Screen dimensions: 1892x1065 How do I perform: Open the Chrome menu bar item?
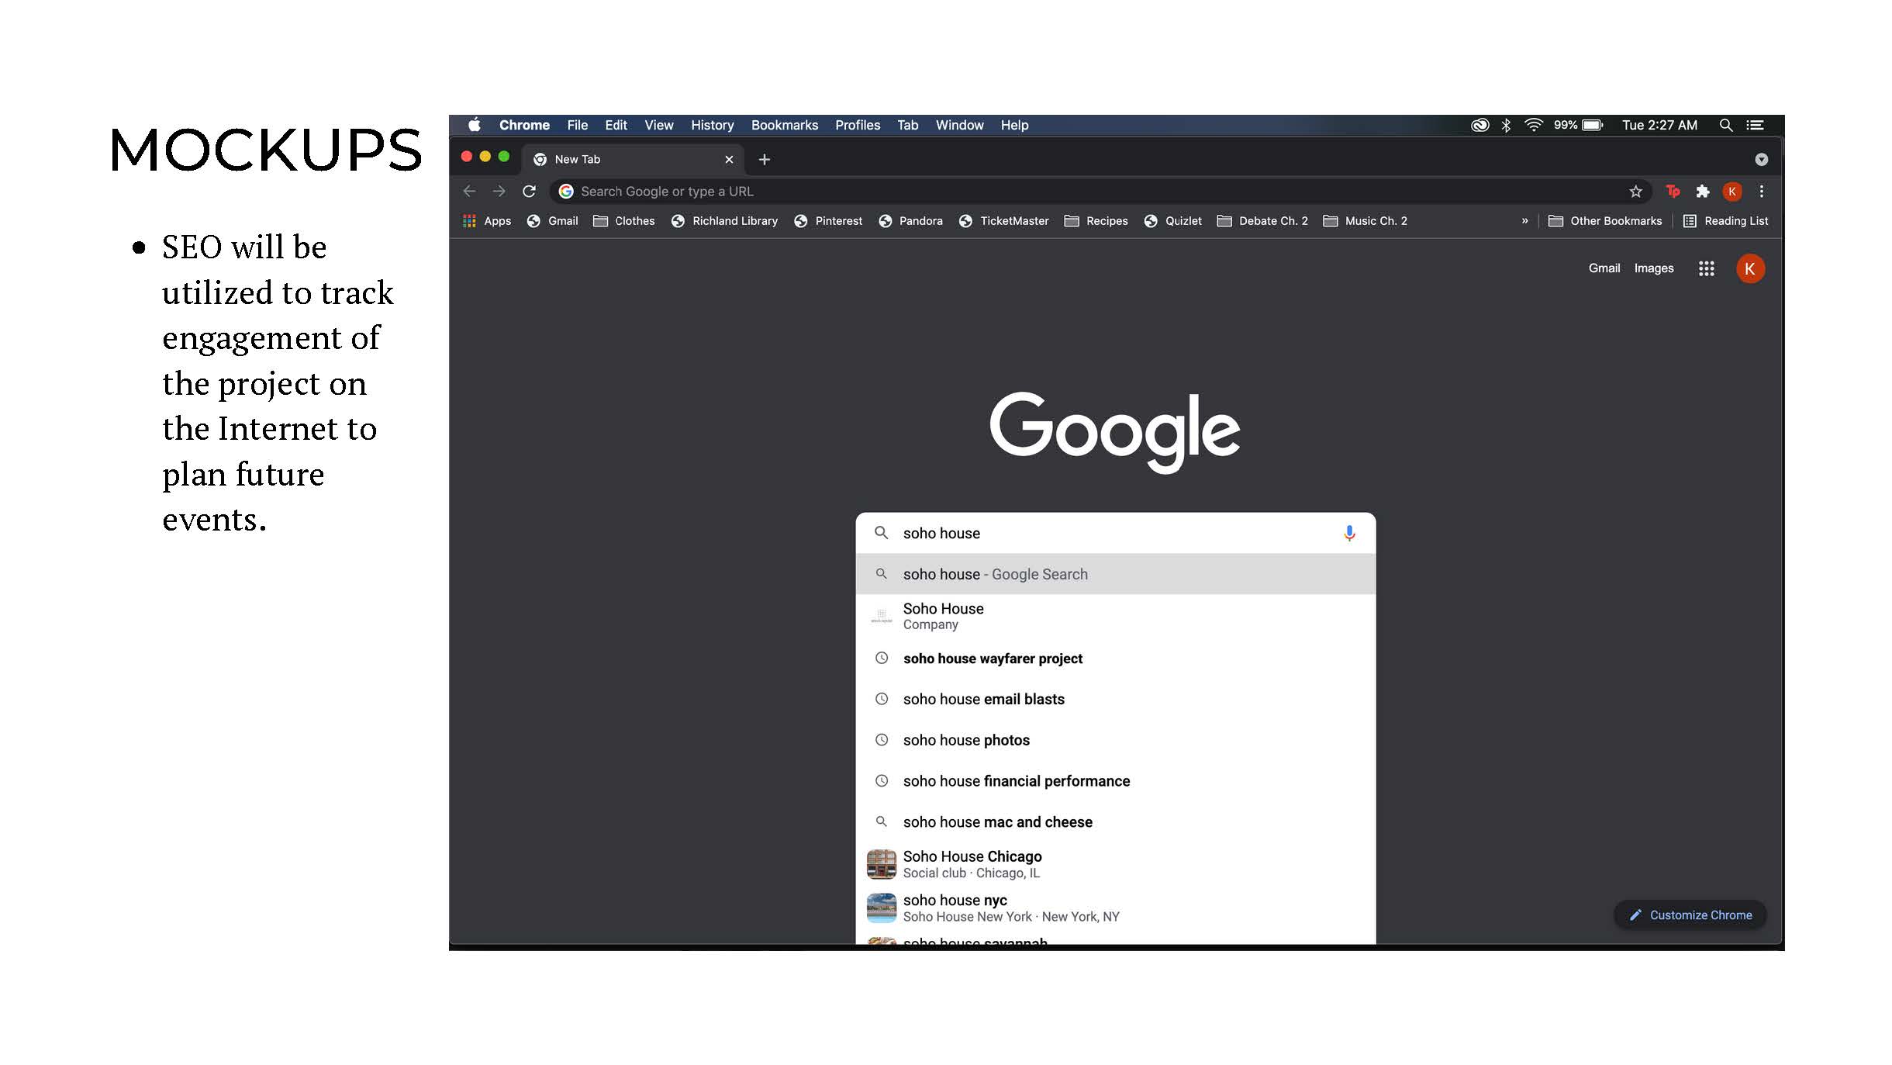point(524,125)
